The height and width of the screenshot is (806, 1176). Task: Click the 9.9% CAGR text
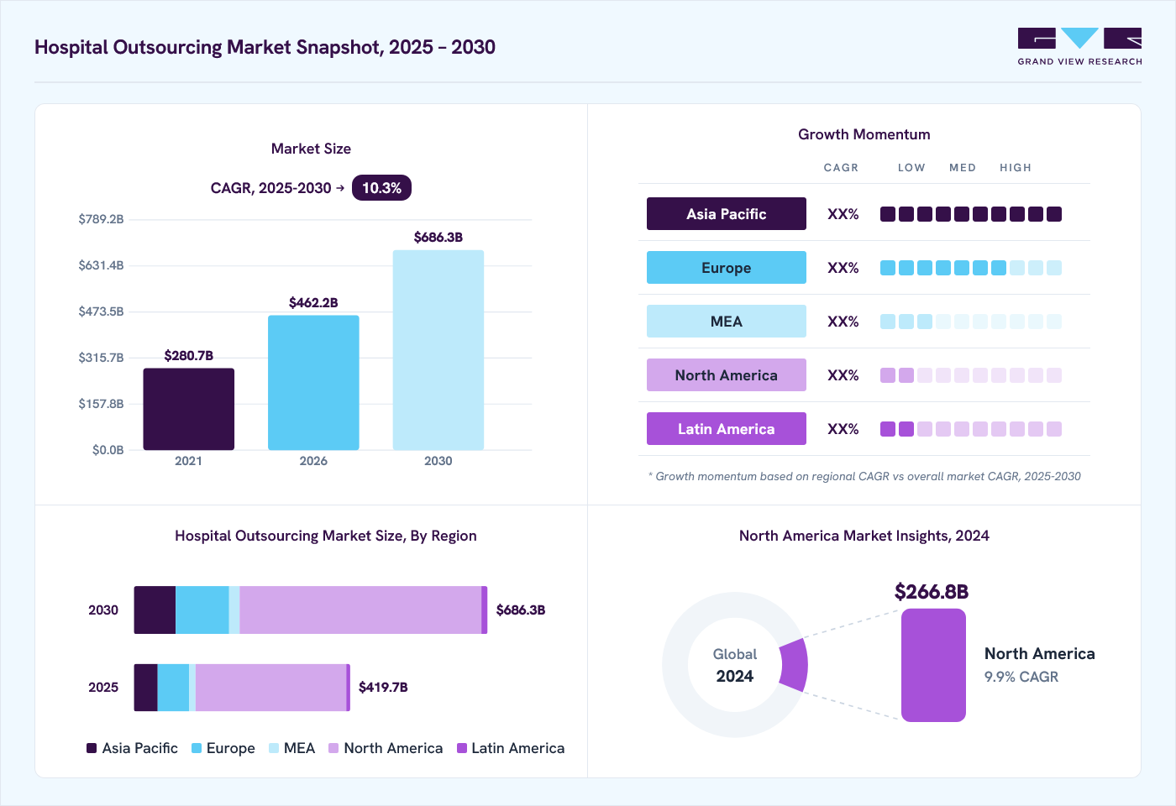pos(1021,677)
